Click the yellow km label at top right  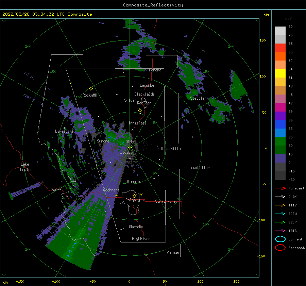pos(266,14)
